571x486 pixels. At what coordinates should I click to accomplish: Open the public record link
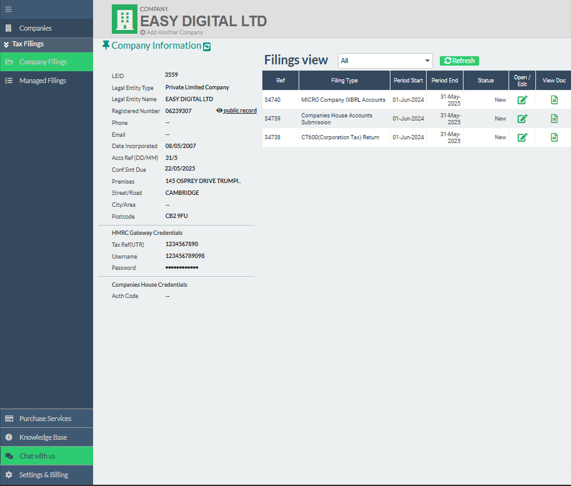pos(240,111)
